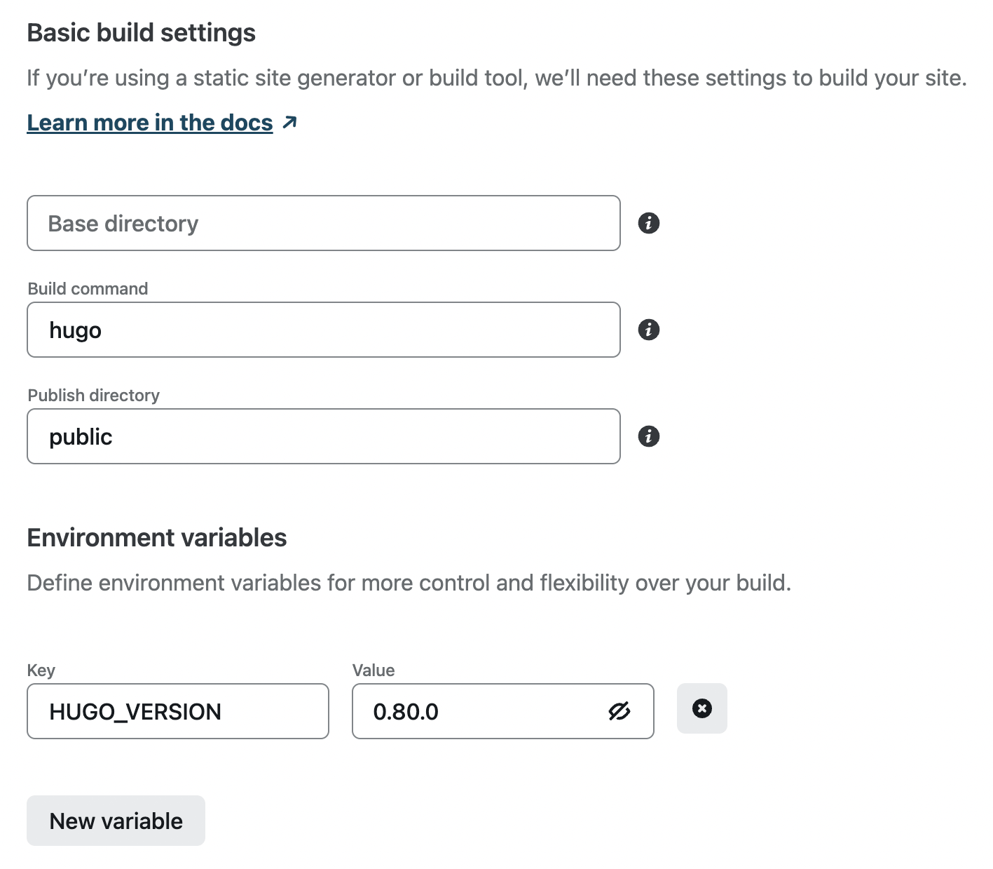Show info for the Base directory field

[x=649, y=223]
